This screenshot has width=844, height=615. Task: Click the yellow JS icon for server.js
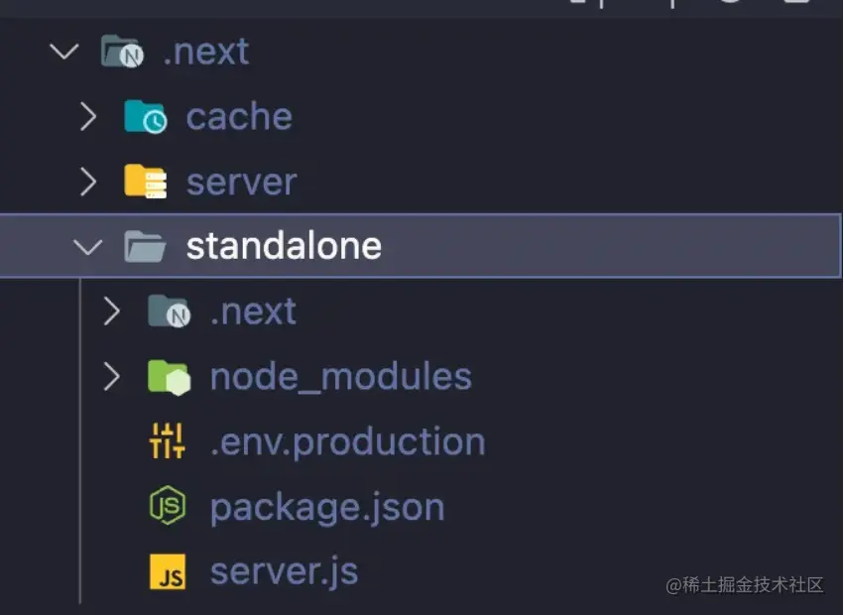tap(168, 571)
